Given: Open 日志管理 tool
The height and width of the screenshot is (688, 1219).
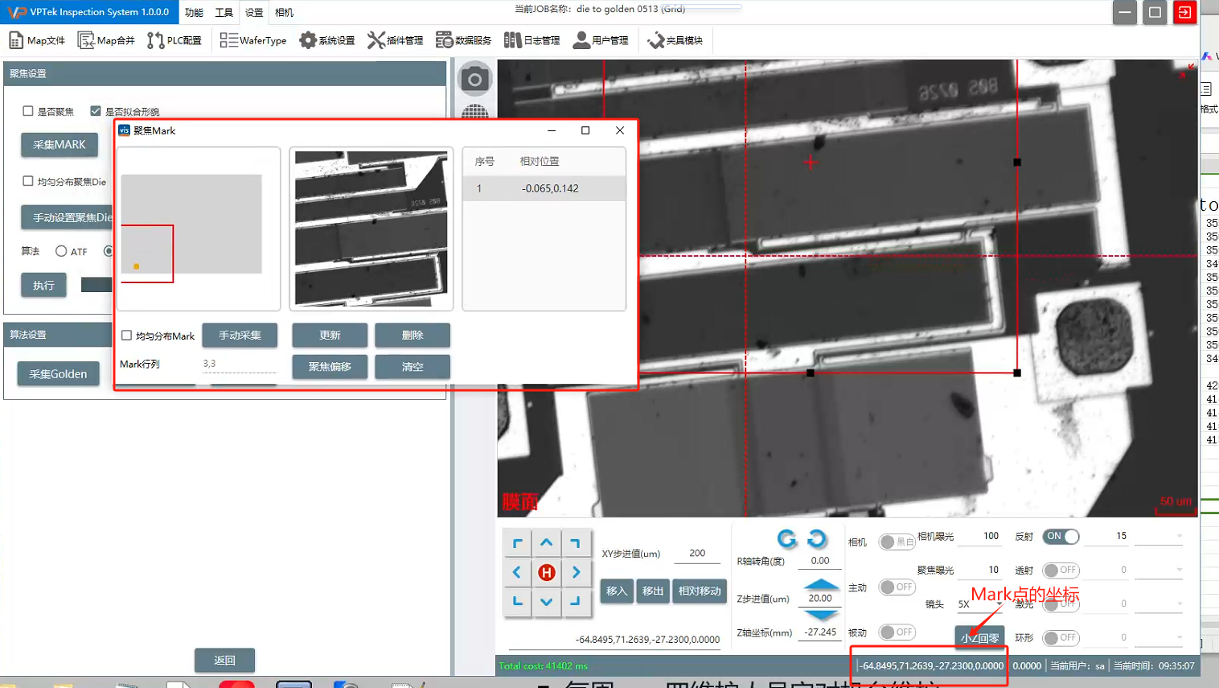Looking at the screenshot, I should pos(532,40).
